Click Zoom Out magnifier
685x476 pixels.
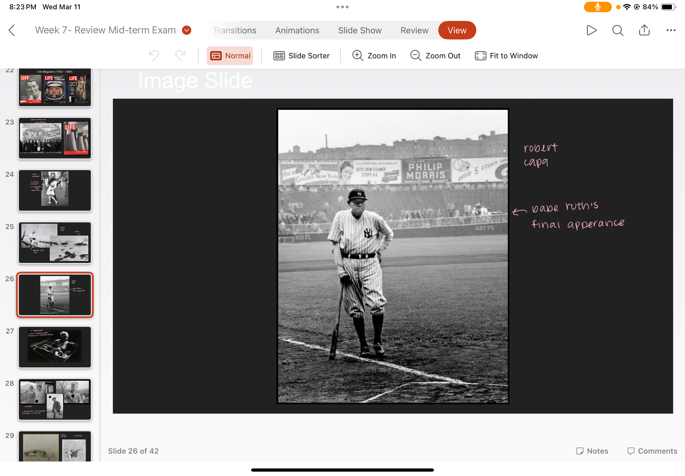435,55
